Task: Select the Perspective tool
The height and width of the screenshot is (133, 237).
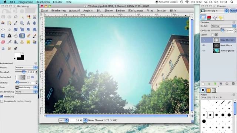Action: [34, 30]
